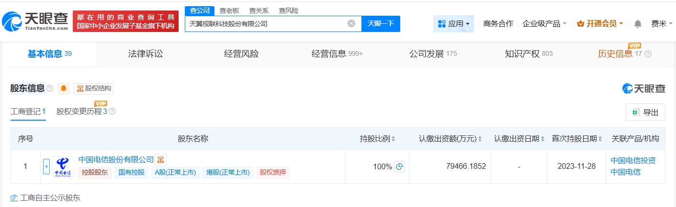Click the 天眼一下 search button
Screen dimensions: 676x207
pos(381,23)
